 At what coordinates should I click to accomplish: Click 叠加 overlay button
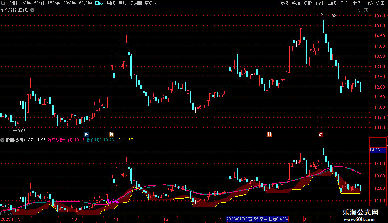coord(296,3)
